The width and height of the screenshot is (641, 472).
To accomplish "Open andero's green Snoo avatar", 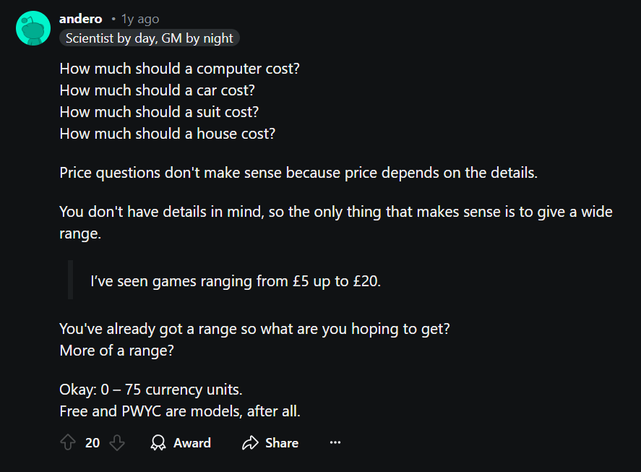I will pos(33,28).
